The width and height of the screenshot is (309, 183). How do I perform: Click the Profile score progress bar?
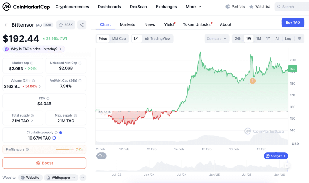click(x=64, y=149)
